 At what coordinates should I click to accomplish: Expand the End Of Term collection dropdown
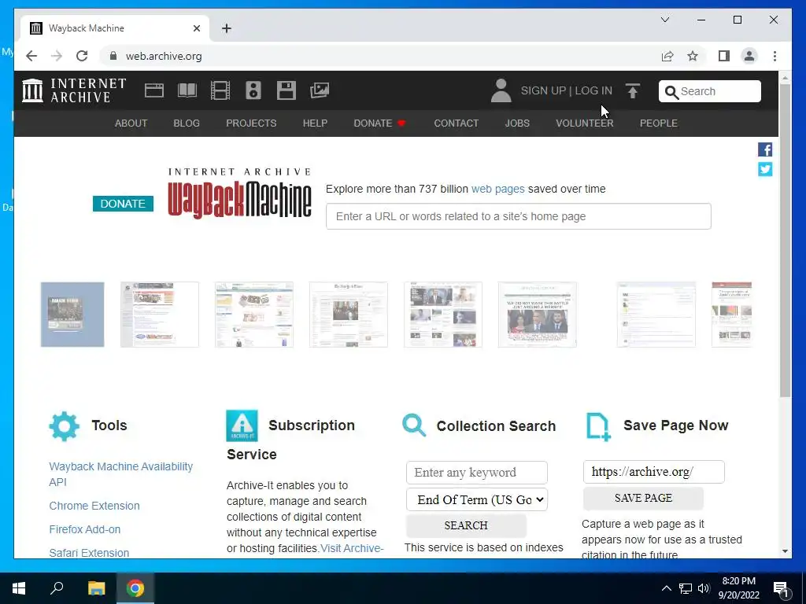[477, 499]
